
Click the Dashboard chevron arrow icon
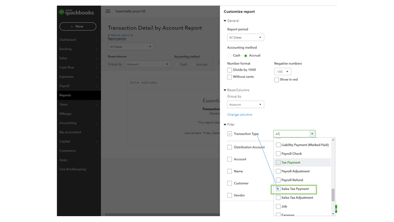[x=96, y=40]
